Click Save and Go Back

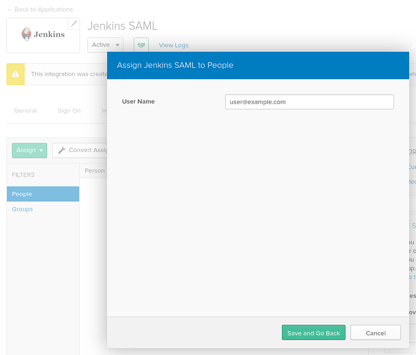pyautogui.click(x=314, y=333)
